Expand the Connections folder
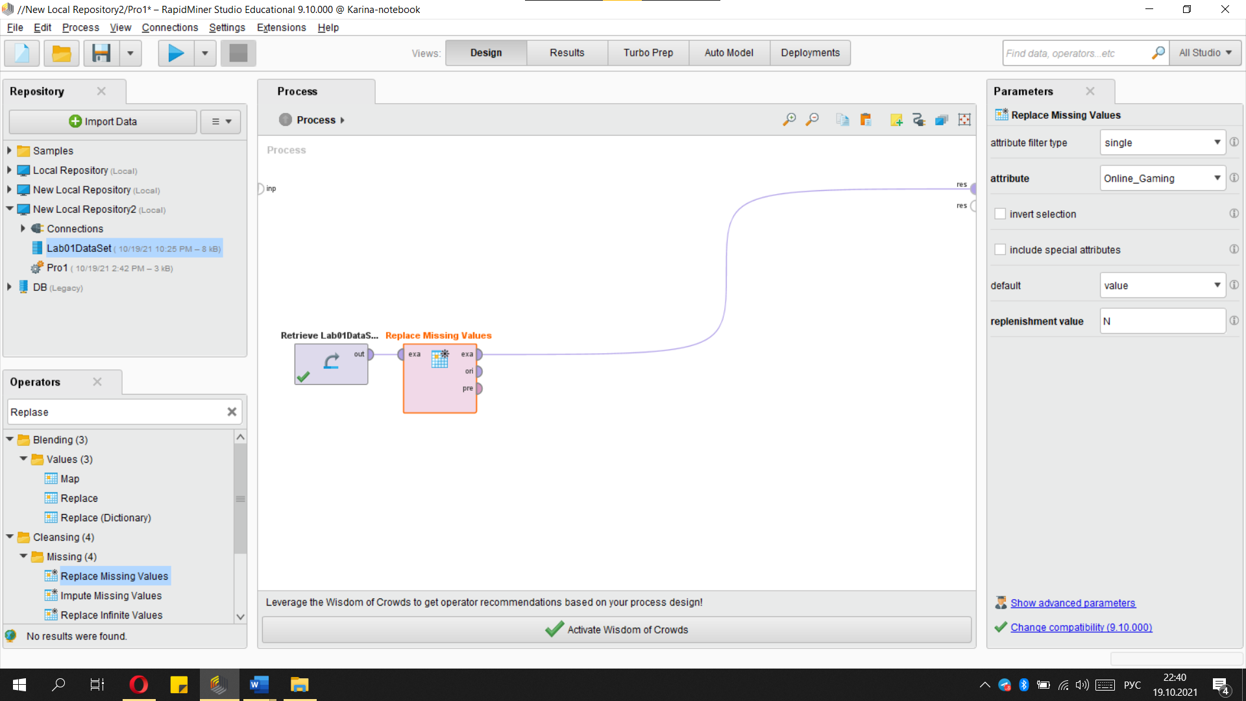 tap(23, 228)
